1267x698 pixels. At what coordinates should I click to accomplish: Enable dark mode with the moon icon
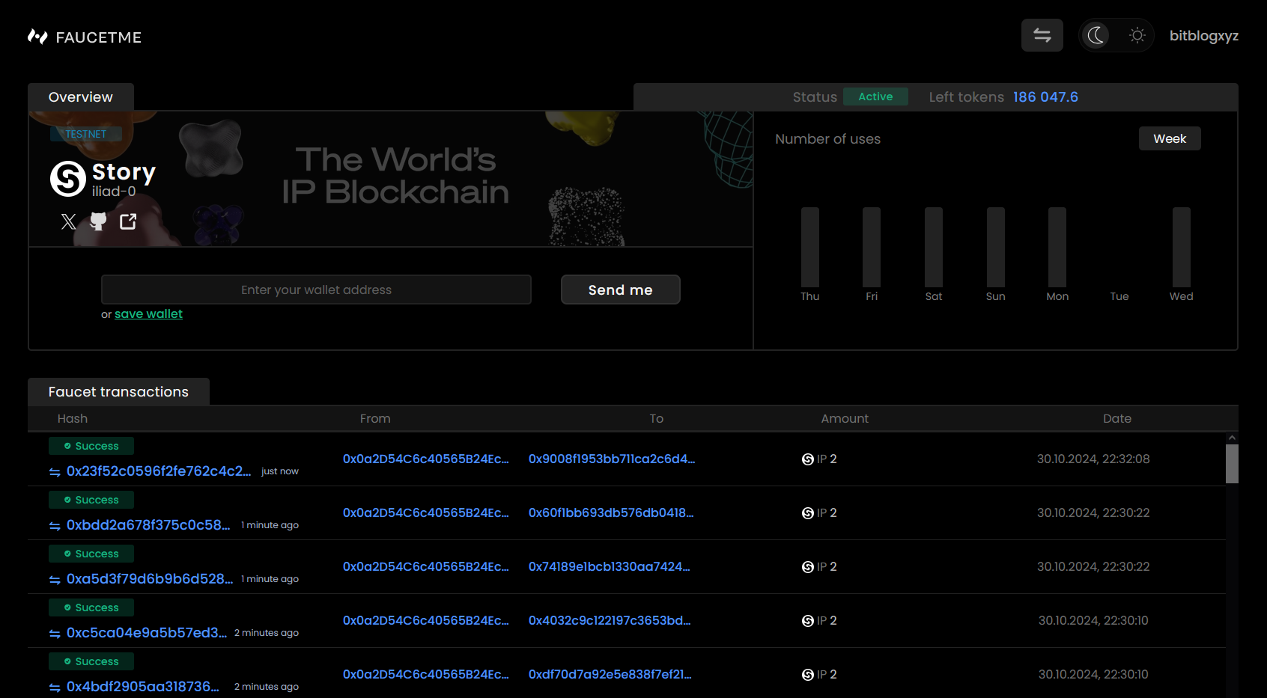coord(1096,35)
